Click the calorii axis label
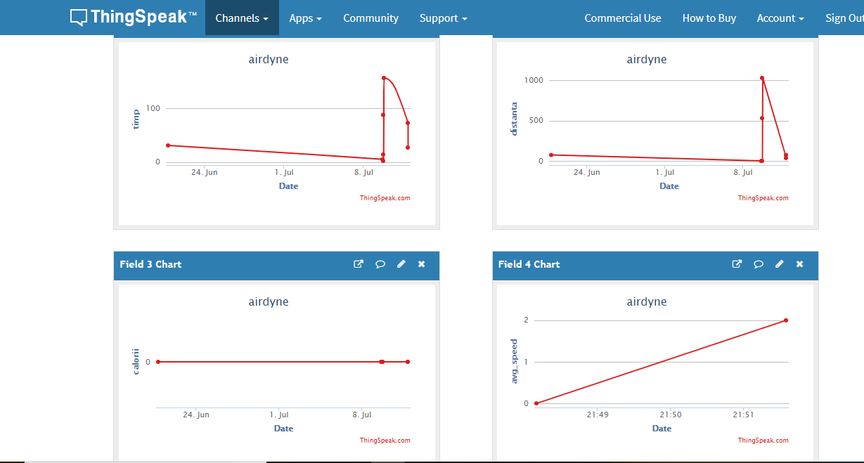 136,361
